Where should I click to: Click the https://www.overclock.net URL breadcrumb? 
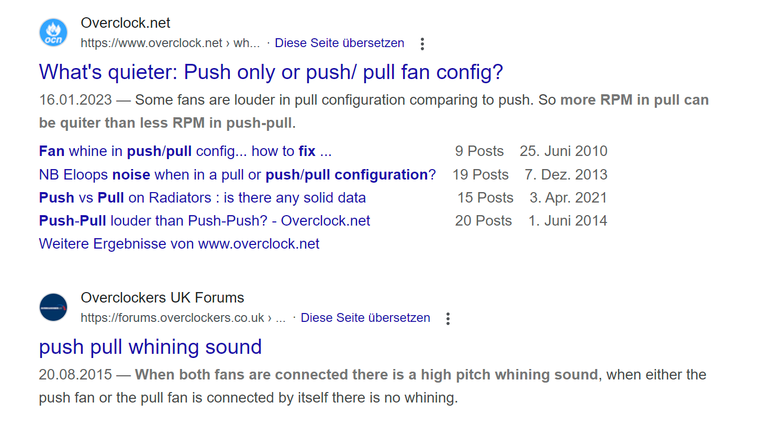click(170, 43)
